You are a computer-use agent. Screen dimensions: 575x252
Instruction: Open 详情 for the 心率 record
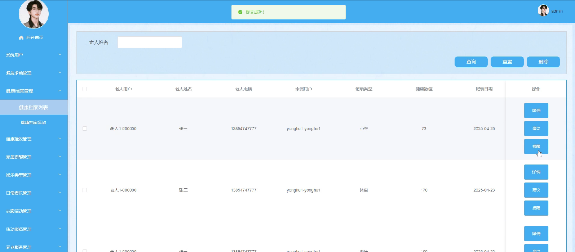pyautogui.click(x=536, y=111)
